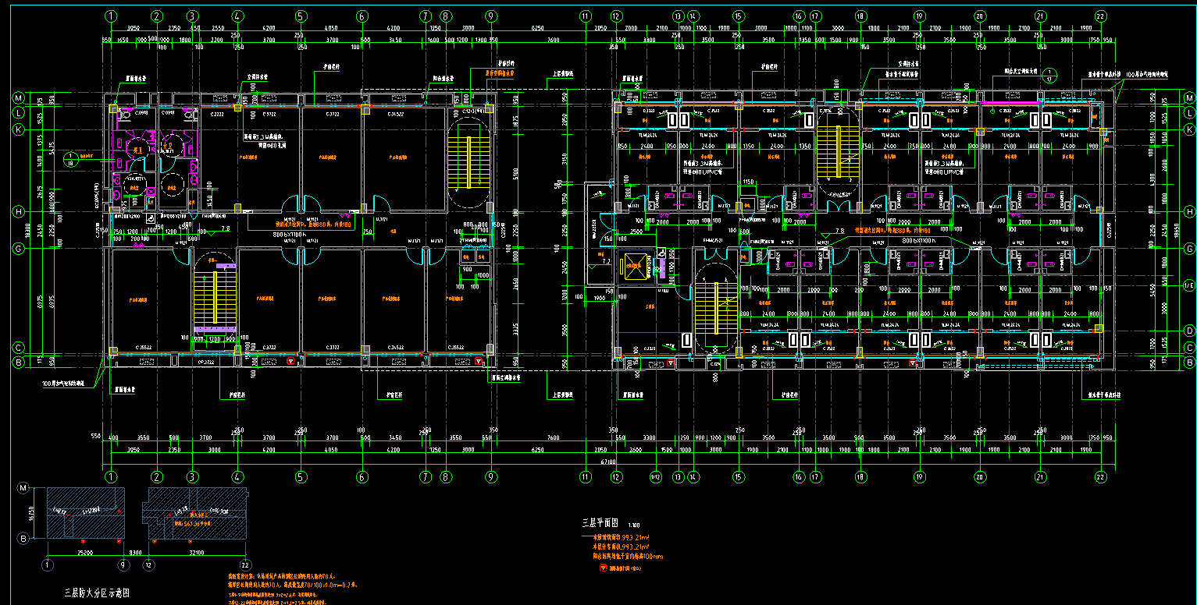Click the red legend symbol below the floor plan title
Viewport: 1197px width, 605px height.
coord(602,568)
